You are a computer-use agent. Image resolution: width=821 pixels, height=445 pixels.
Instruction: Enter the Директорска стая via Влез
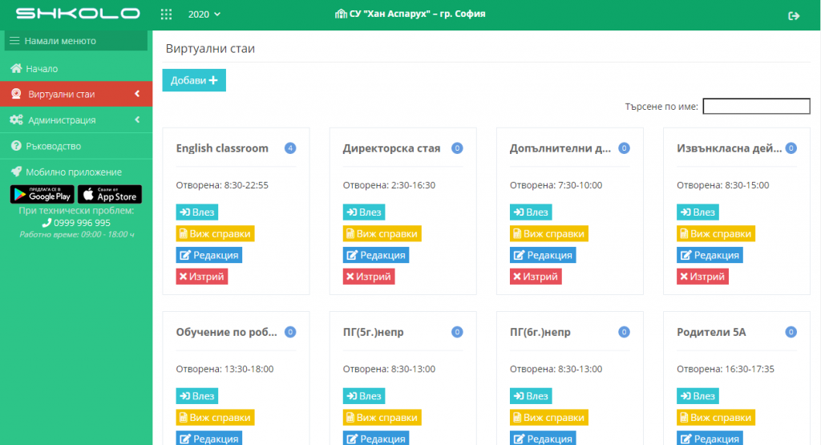(x=364, y=212)
